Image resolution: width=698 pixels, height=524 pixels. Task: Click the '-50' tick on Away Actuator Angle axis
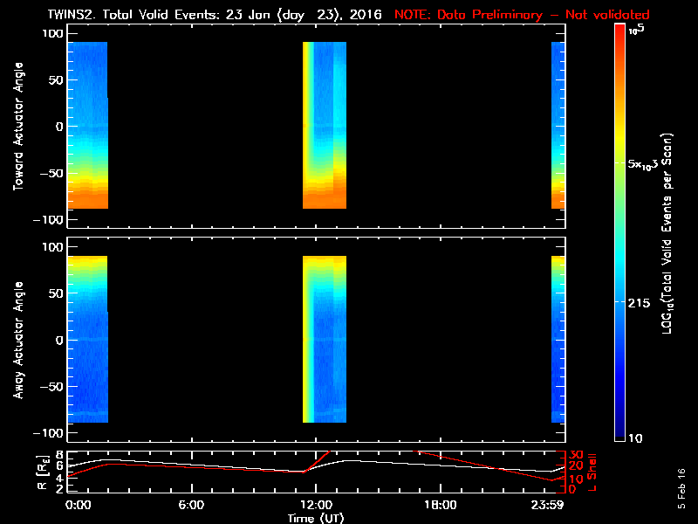pos(51,387)
